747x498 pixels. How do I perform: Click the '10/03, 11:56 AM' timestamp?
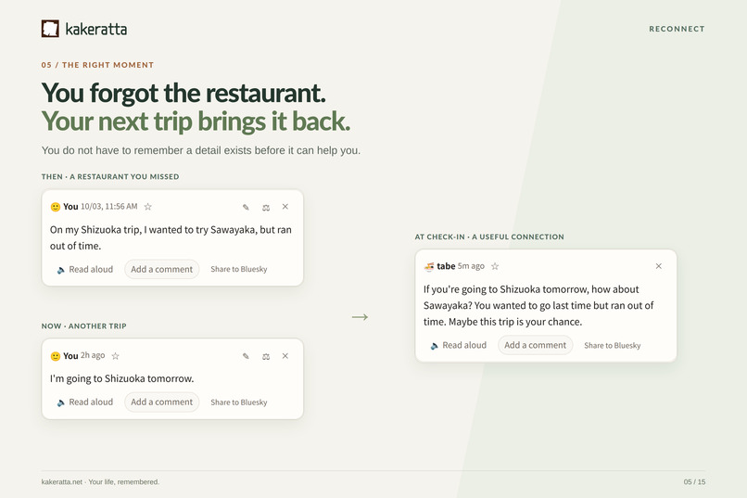(109, 207)
